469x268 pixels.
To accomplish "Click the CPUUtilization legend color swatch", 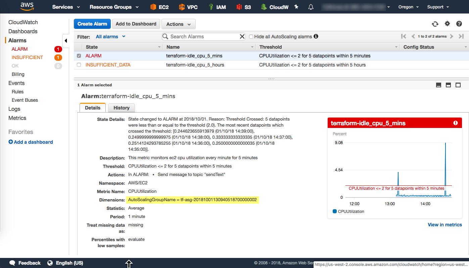I will [x=334, y=211].
